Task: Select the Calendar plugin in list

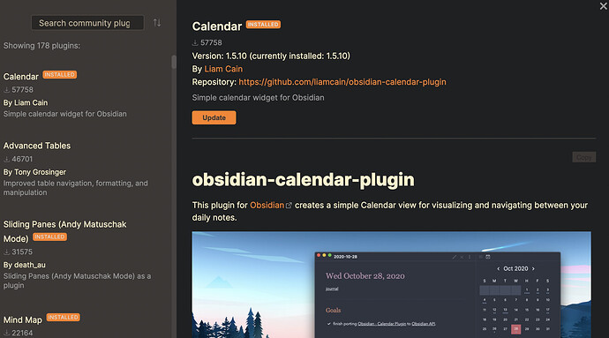Action: (x=64, y=94)
